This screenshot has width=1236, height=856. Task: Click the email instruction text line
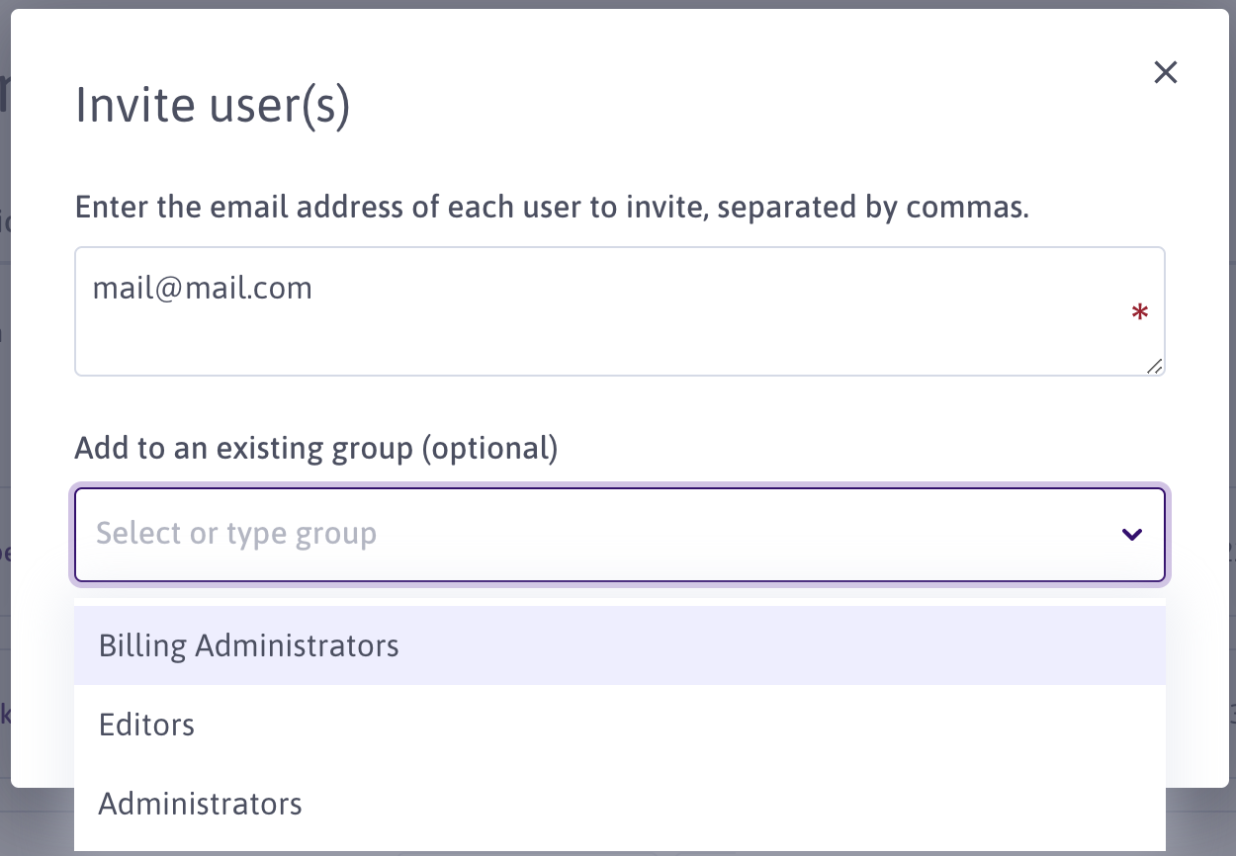[552, 209]
